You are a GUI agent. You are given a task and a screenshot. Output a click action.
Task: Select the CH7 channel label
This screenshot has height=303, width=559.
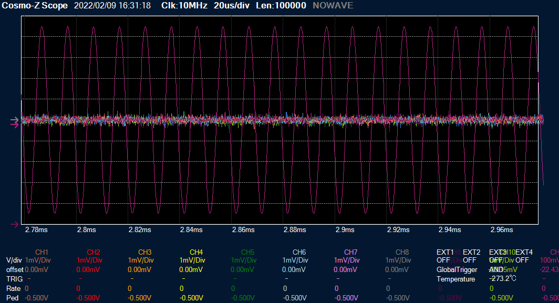350,252
